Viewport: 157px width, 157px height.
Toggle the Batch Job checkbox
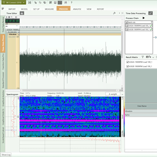click(x=127, y=22)
